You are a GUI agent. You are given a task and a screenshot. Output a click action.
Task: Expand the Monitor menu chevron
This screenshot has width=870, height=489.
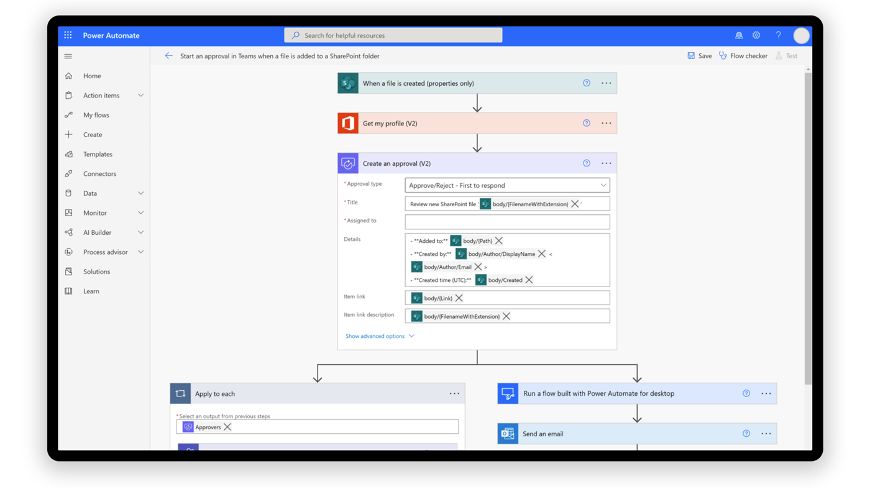tap(140, 213)
